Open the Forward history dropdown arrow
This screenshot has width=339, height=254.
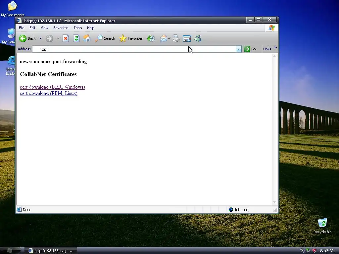[58, 38]
